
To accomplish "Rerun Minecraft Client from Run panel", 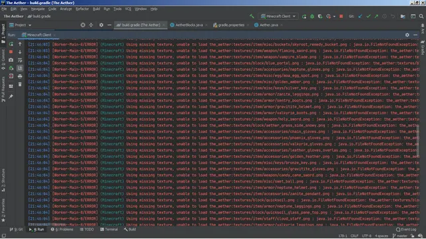I will (x=11, y=44).
